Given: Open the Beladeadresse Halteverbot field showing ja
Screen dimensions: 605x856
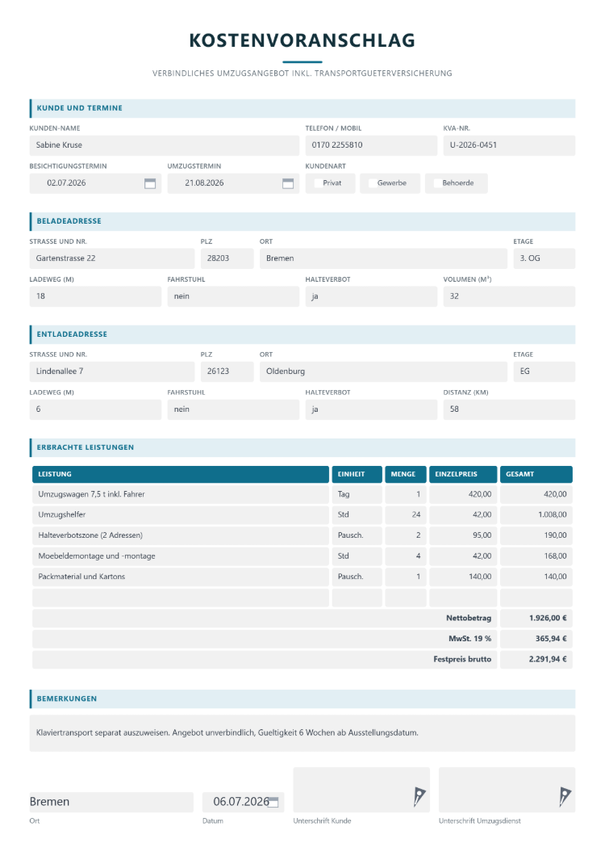Looking at the screenshot, I should [371, 296].
